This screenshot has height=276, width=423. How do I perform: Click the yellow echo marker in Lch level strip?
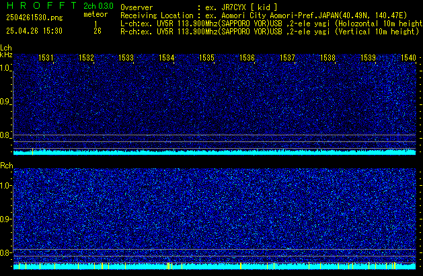point(33,151)
